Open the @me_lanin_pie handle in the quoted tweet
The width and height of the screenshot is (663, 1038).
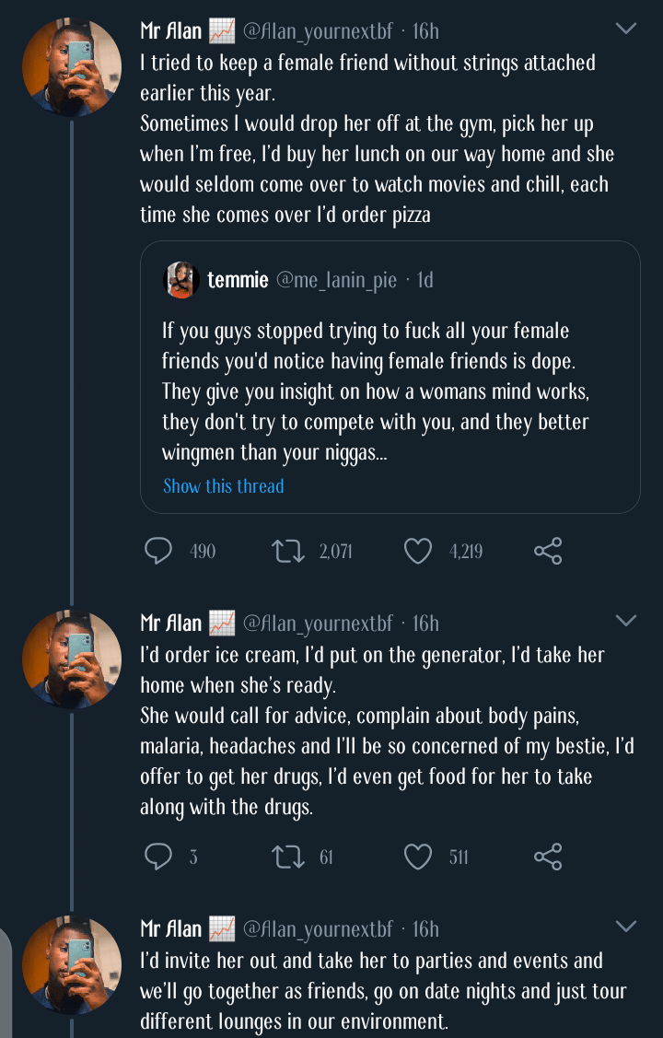336,280
